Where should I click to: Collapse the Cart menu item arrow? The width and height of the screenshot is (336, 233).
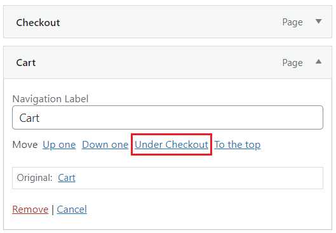[318, 62]
